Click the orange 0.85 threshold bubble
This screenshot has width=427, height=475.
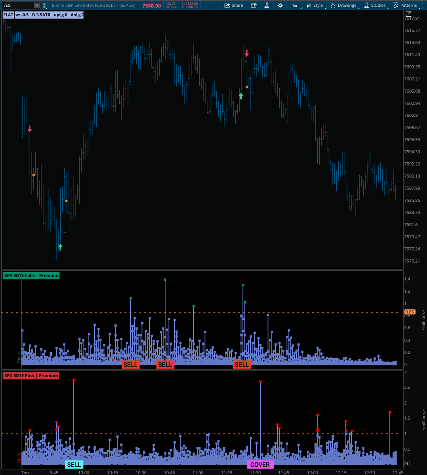[x=410, y=312]
